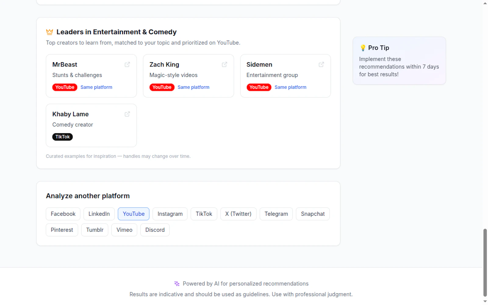Select Pinterest platform button
This screenshot has width=488, height=305.
(x=62, y=230)
